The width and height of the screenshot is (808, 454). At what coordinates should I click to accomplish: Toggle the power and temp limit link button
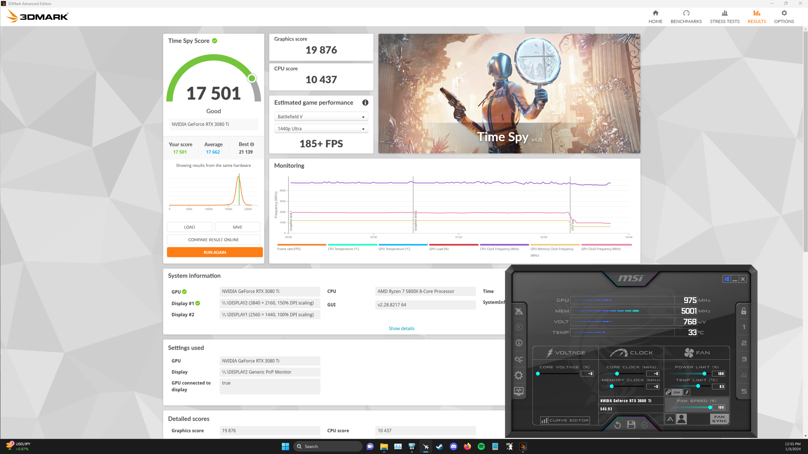[x=668, y=392]
